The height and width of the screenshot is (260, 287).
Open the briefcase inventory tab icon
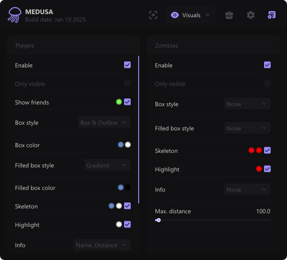click(229, 15)
